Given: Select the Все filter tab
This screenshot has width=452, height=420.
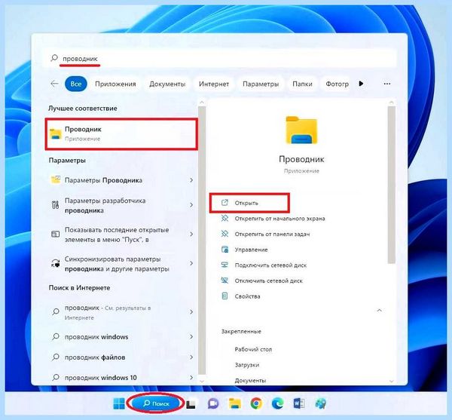Looking at the screenshot, I should [76, 84].
